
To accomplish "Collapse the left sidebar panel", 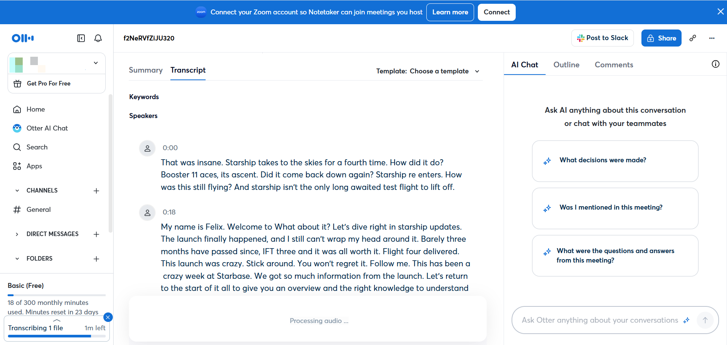I will [81, 38].
